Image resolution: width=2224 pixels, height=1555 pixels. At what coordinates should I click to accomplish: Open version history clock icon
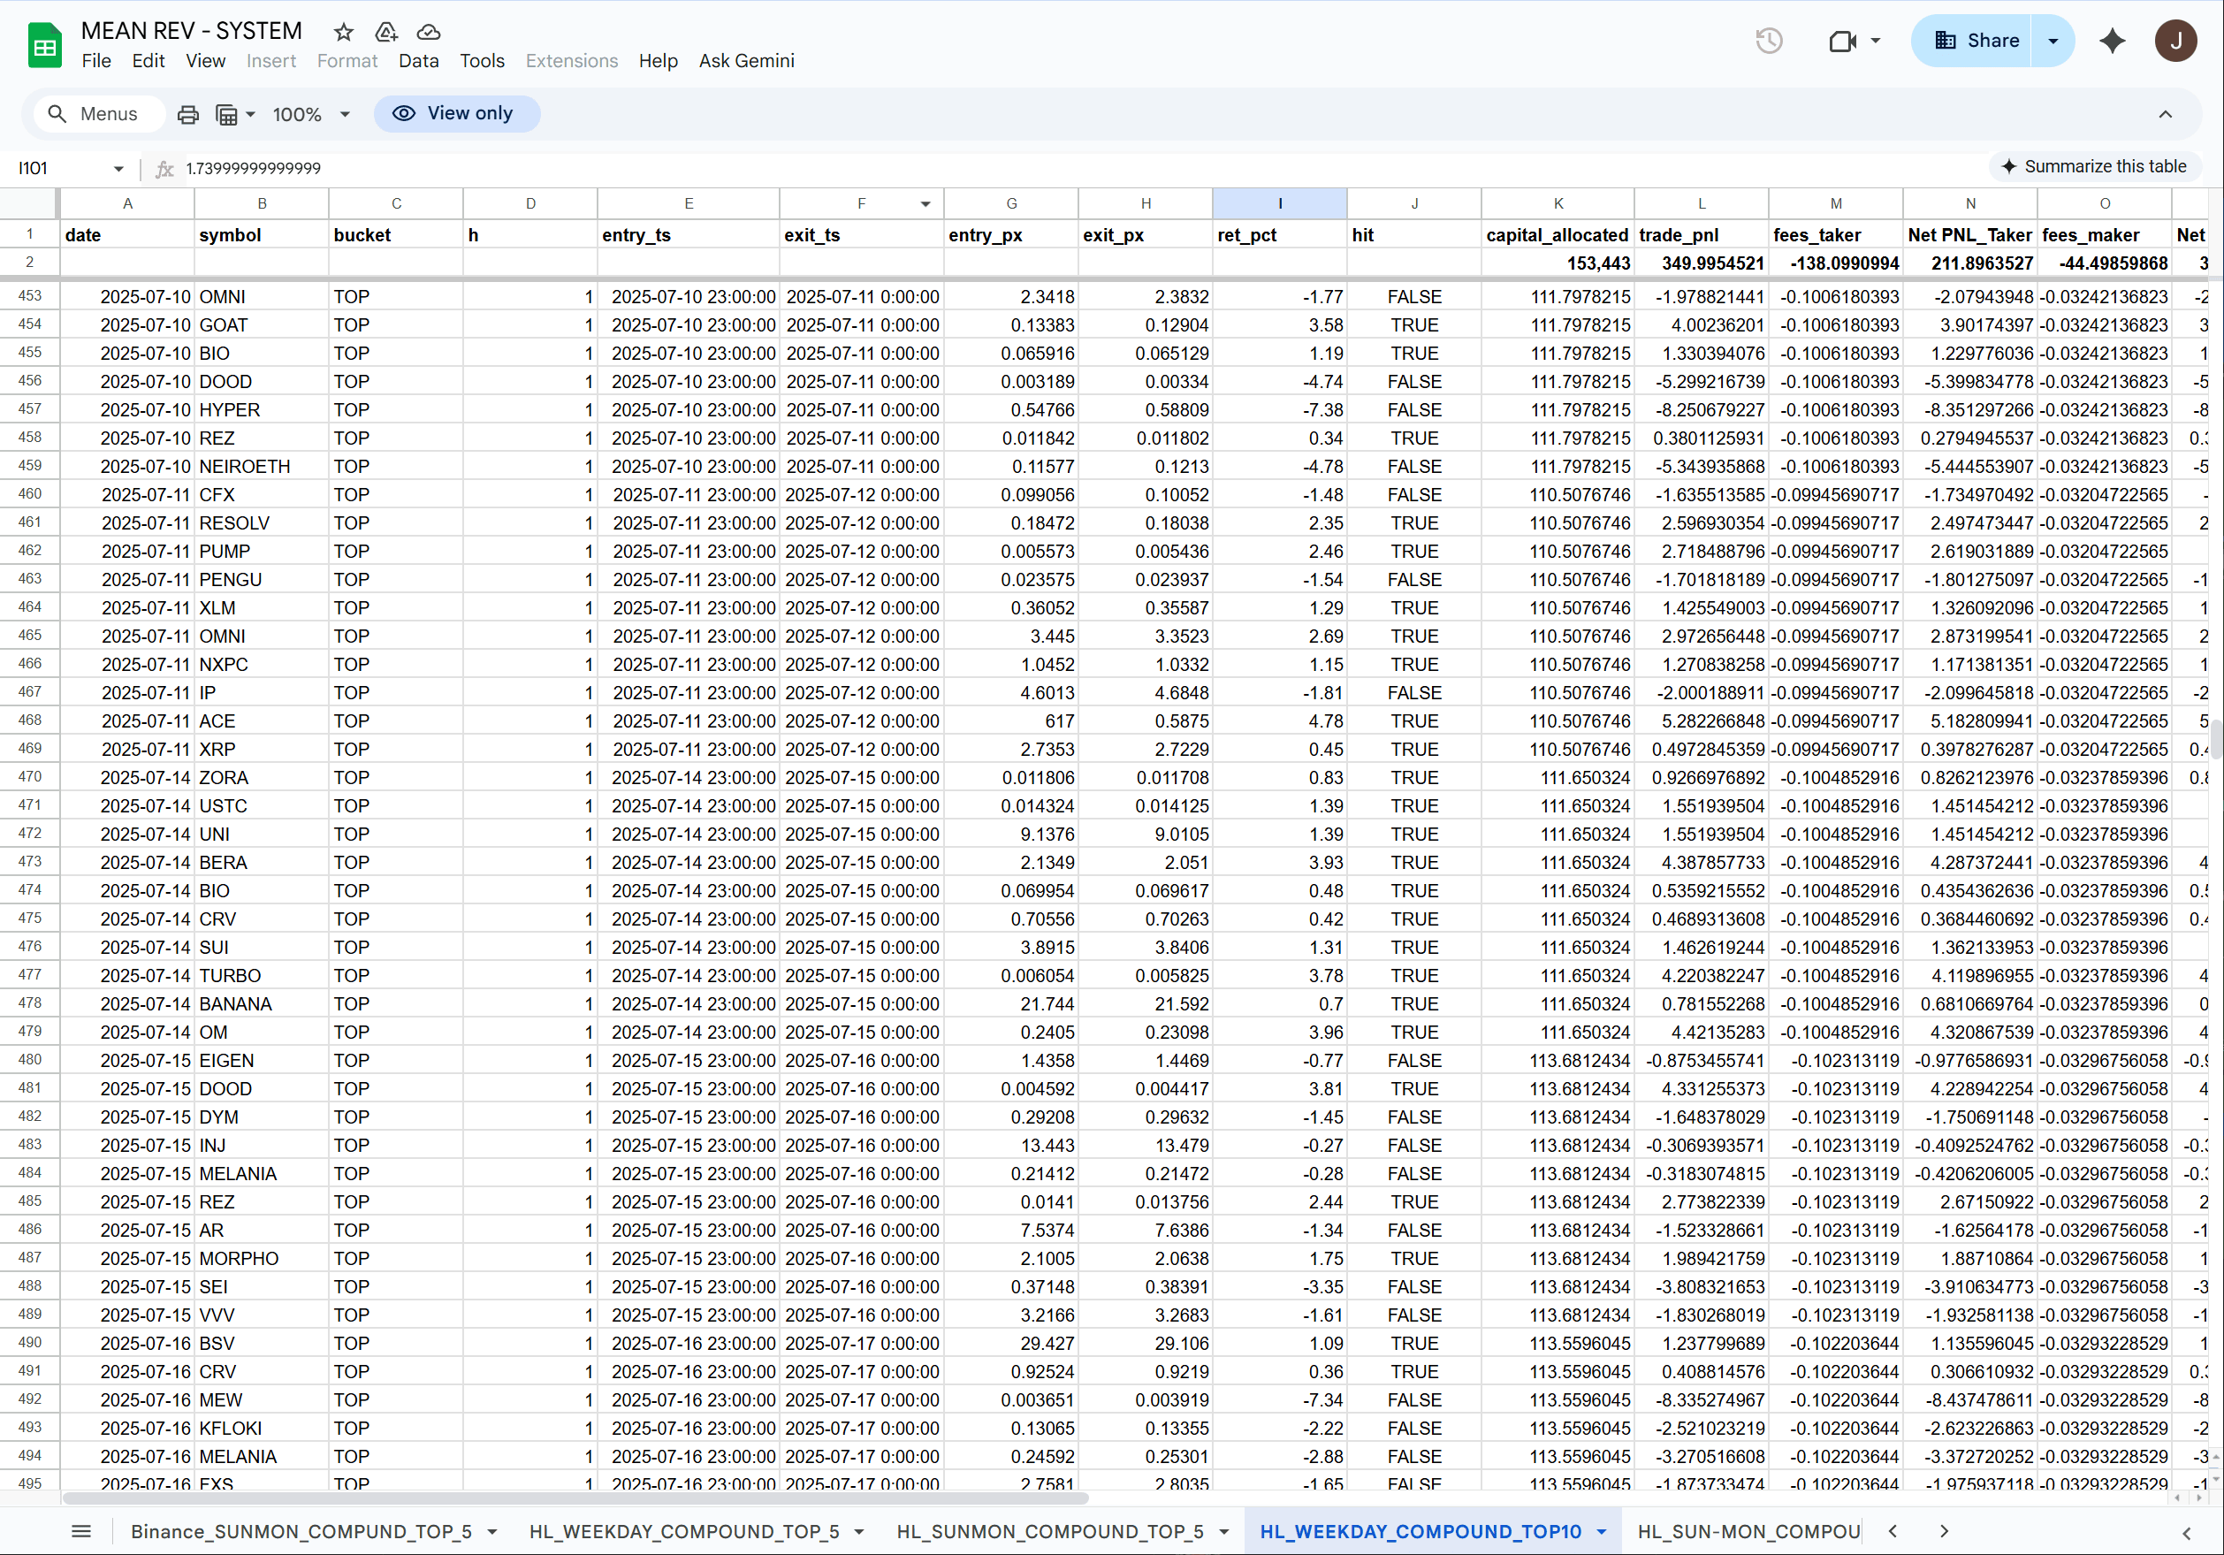tap(1768, 41)
